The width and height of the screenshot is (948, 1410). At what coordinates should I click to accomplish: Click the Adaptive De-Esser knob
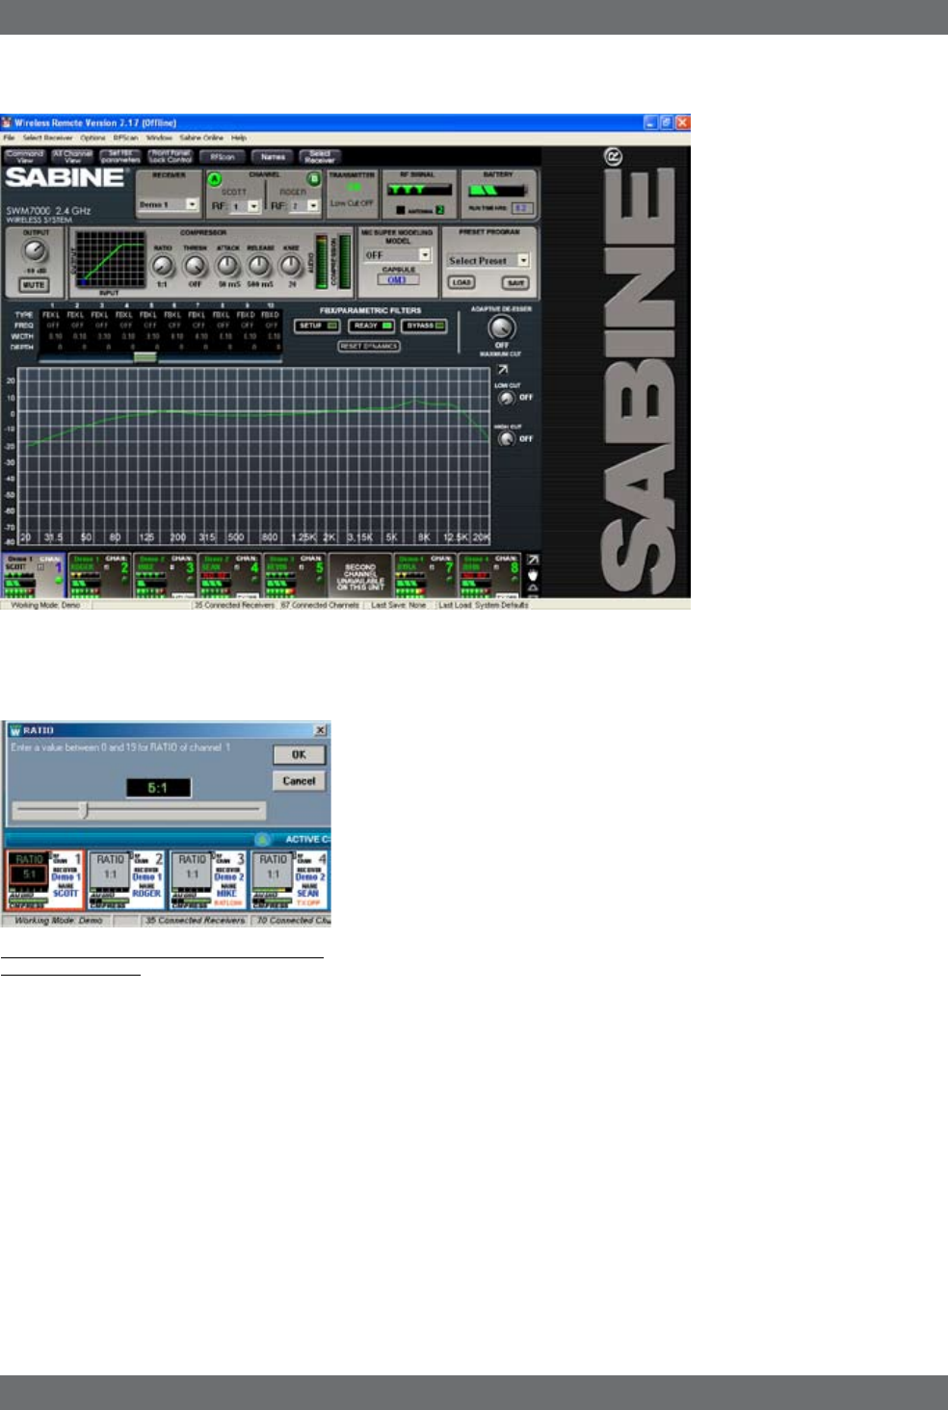(x=501, y=327)
